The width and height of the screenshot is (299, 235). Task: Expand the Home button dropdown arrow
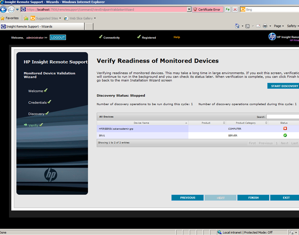(x=242, y=26)
